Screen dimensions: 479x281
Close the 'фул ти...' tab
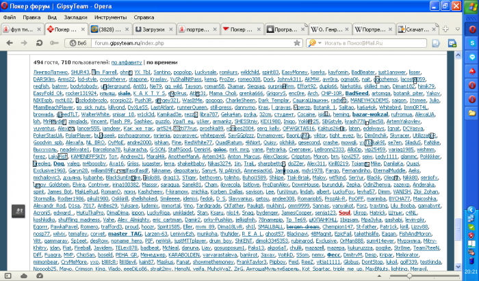(39, 29)
